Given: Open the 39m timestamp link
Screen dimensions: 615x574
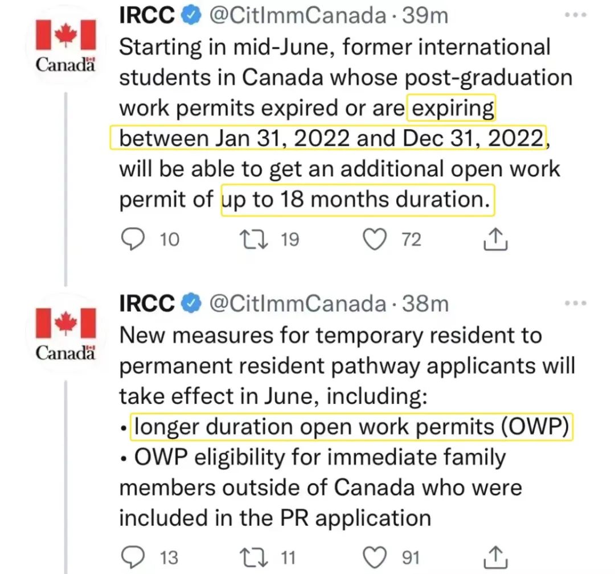Looking at the screenshot, I should [425, 16].
